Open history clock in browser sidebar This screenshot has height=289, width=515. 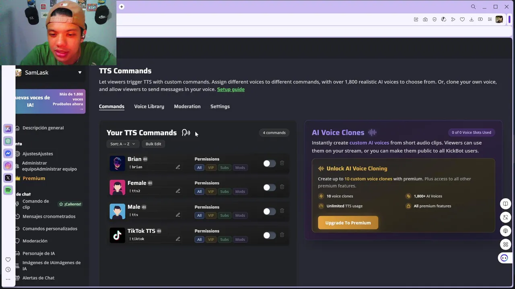pos(8,269)
